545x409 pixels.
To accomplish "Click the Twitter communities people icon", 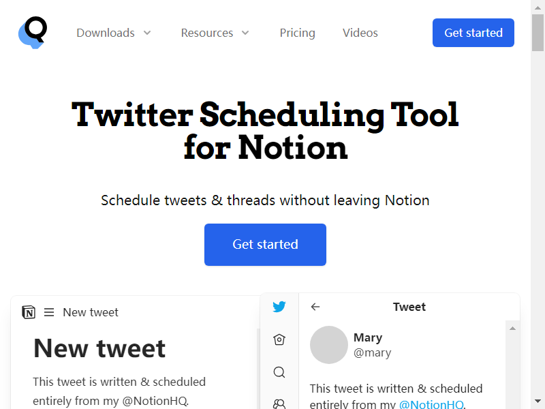I will tap(279, 404).
